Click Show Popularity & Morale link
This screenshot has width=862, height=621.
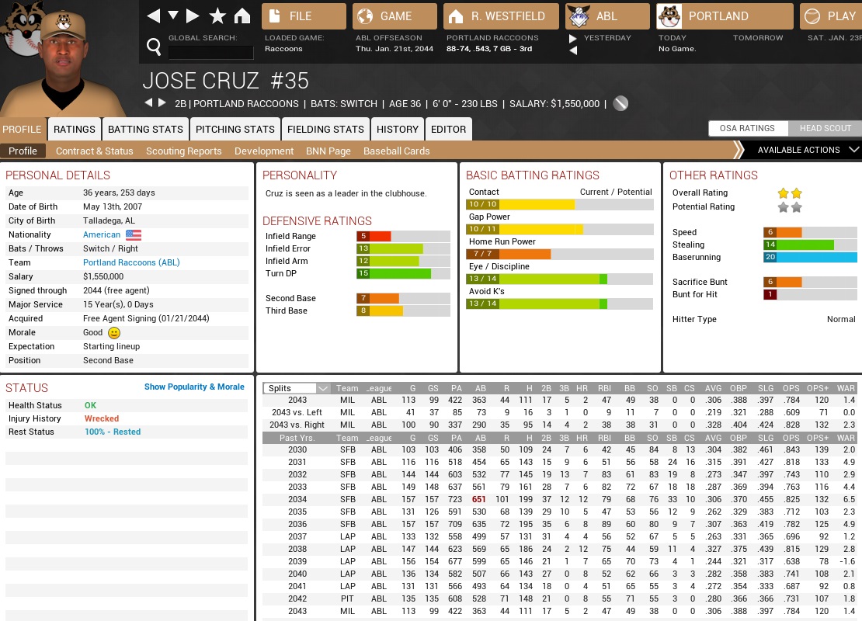tap(194, 387)
